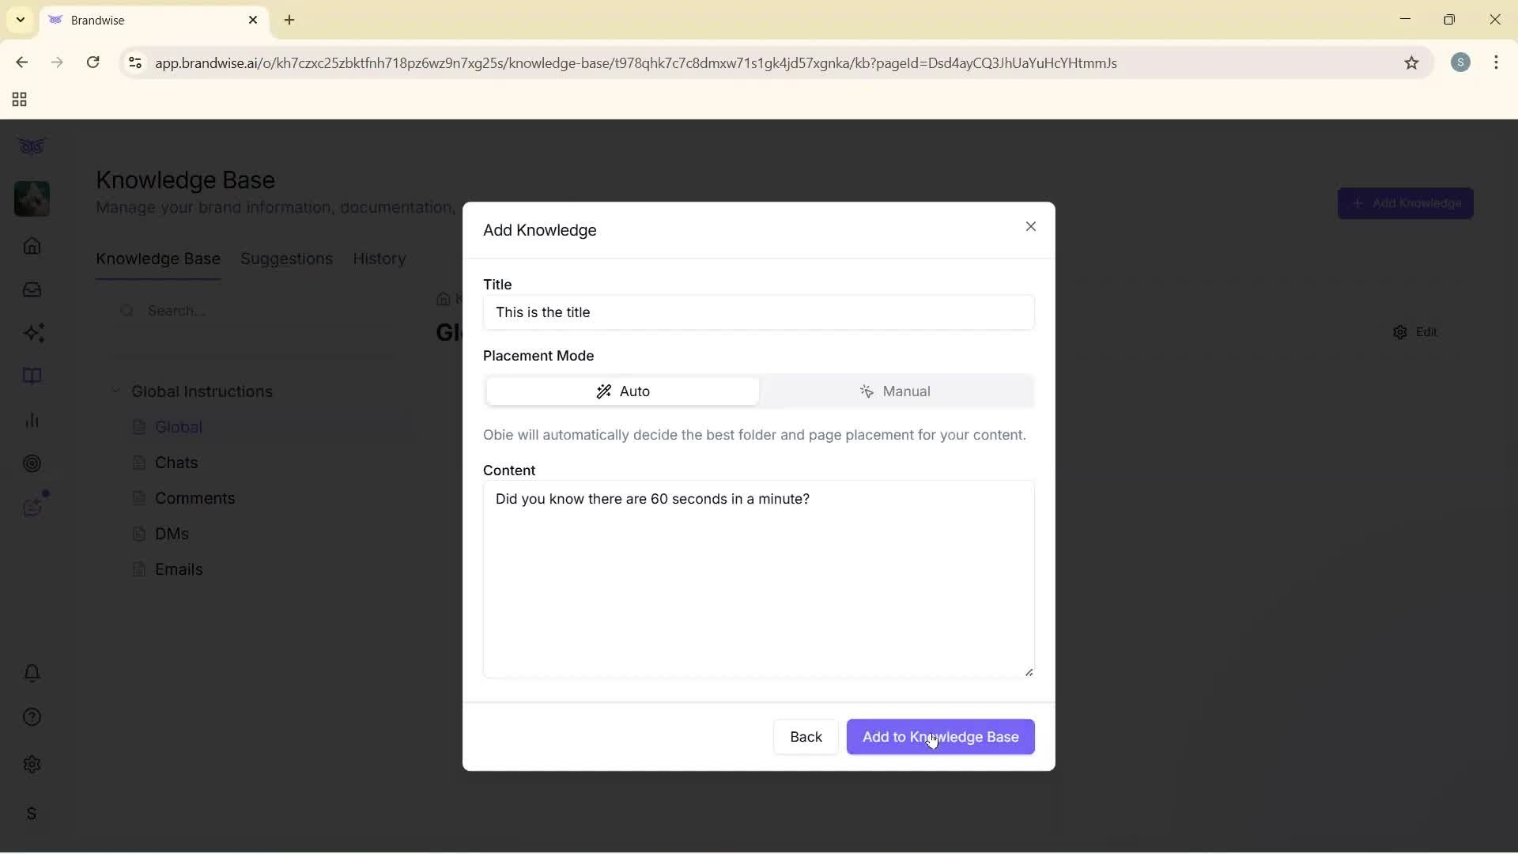Screen dimensions: 1518x854
Task: Switch to the Suggestions tab
Action: coord(286,259)
